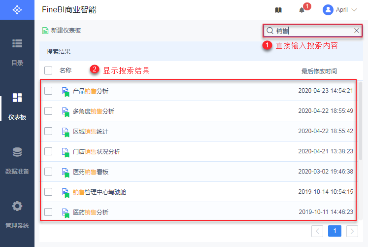Open the 数据准备 sidebar section
Viewport: 368px width, 247px height.
17,160
